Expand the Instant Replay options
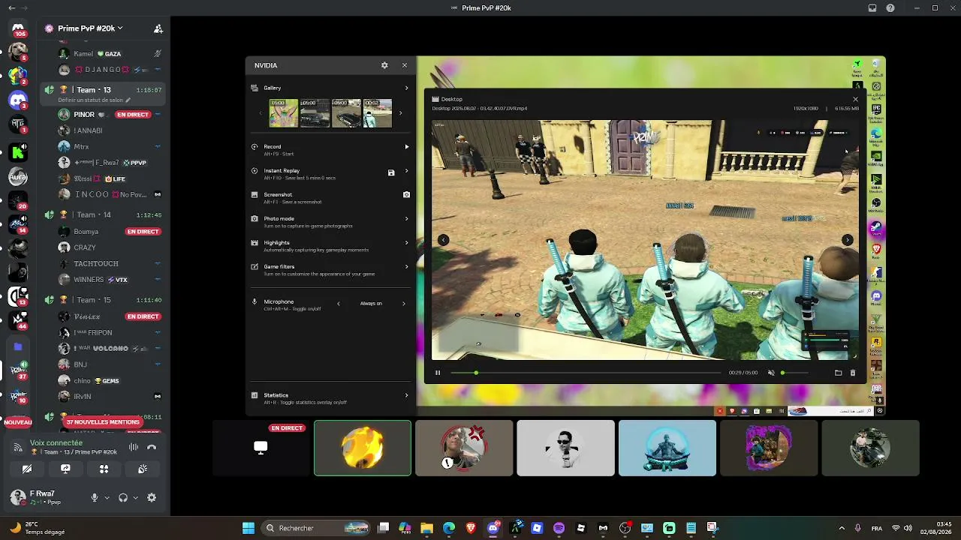Screen dimensions: 961x540 [x=407, y=171]
